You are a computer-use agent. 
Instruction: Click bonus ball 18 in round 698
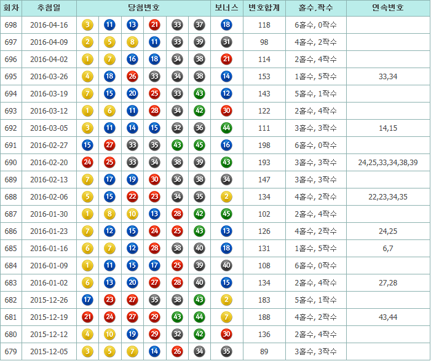click(226, 25)
